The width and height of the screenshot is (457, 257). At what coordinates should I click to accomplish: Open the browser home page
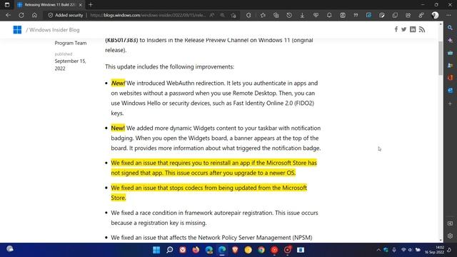click(x=34, y=15)
